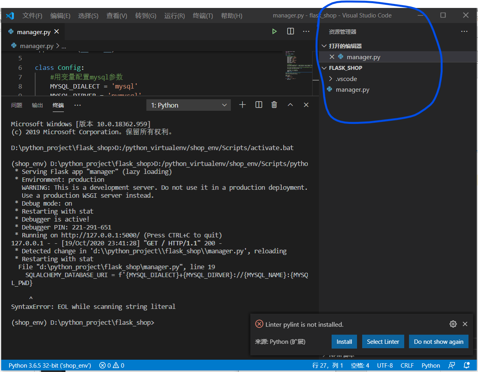Open the editor's more actions menu
The image size is (478, 372).
click(x=306, y=31)
